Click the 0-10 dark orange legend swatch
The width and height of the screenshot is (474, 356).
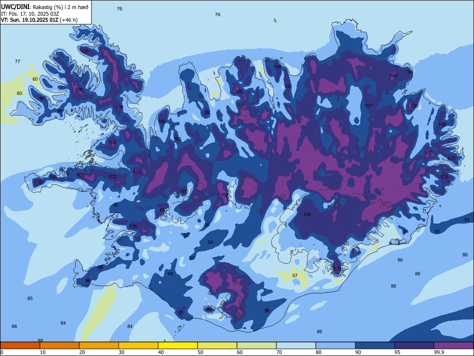(20, 346)
